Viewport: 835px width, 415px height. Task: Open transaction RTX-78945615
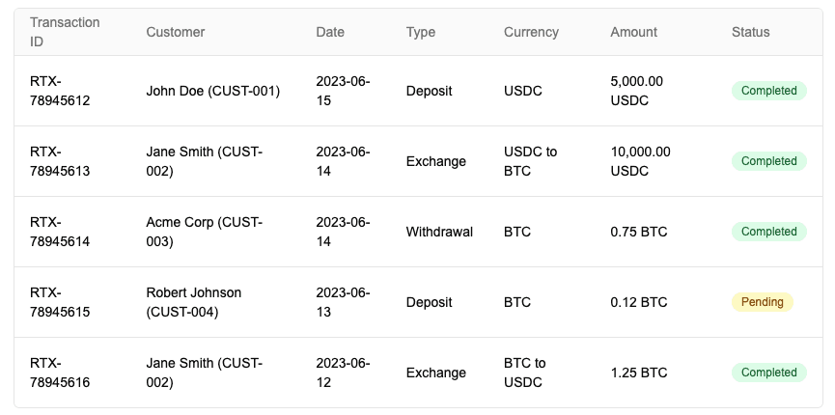coord(60,302)
